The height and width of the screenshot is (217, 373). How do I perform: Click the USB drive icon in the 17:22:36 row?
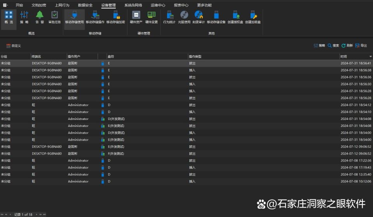point(103,160)
